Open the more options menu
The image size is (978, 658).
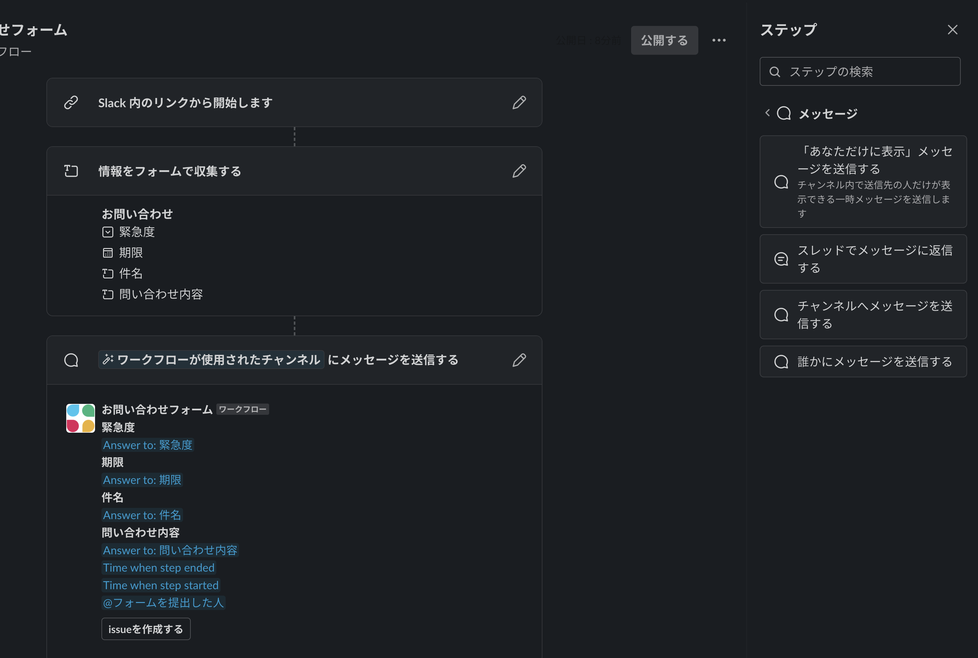pyautogui.click(x=719, y=40)
